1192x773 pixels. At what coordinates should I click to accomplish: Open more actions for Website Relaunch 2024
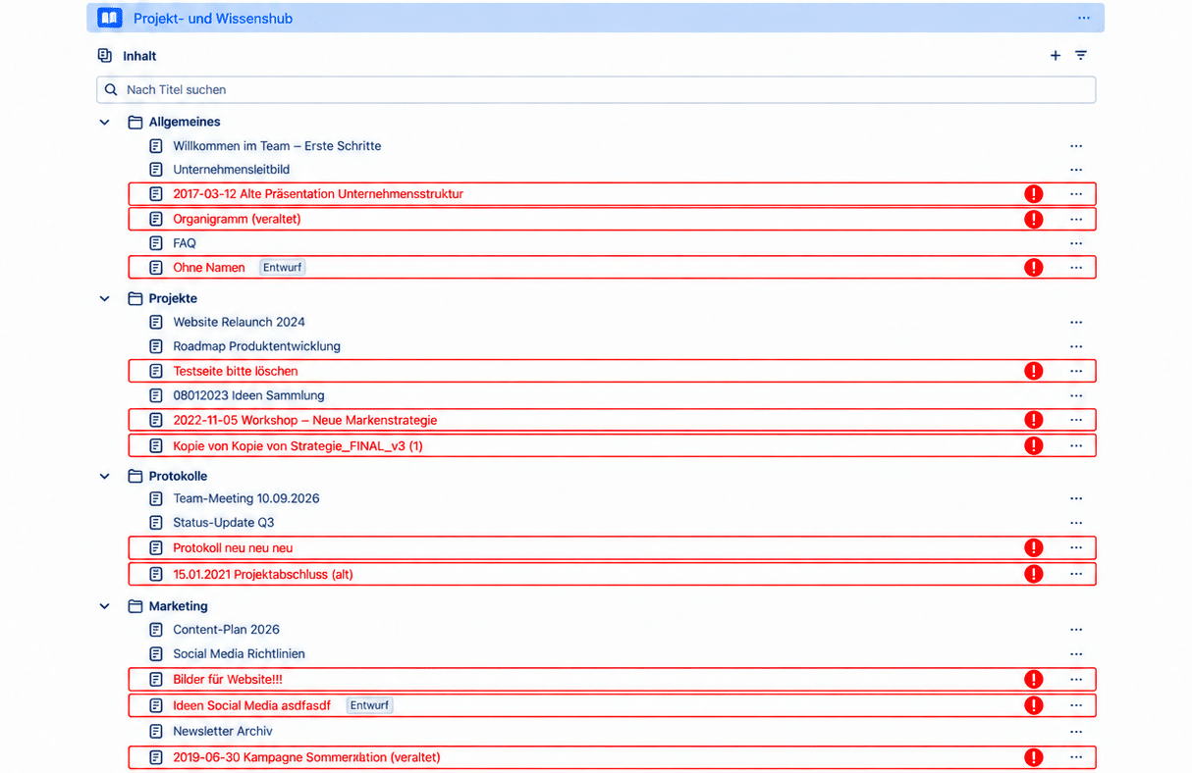pyautogui.click(x=1076, y=322)
